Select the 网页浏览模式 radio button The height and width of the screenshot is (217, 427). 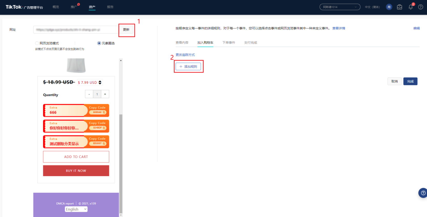tap(37, 43)
